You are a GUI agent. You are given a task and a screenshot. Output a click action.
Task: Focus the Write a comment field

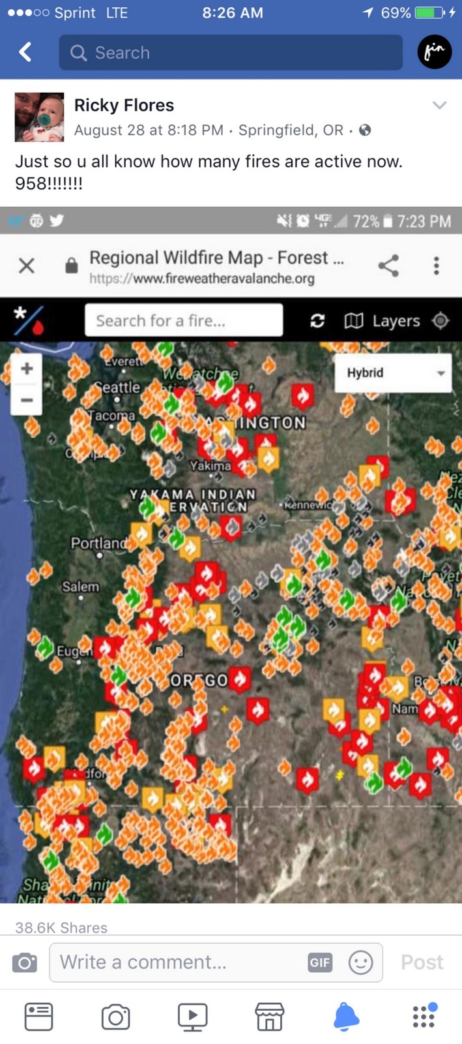pyautogui.click(x=216, y=962)
